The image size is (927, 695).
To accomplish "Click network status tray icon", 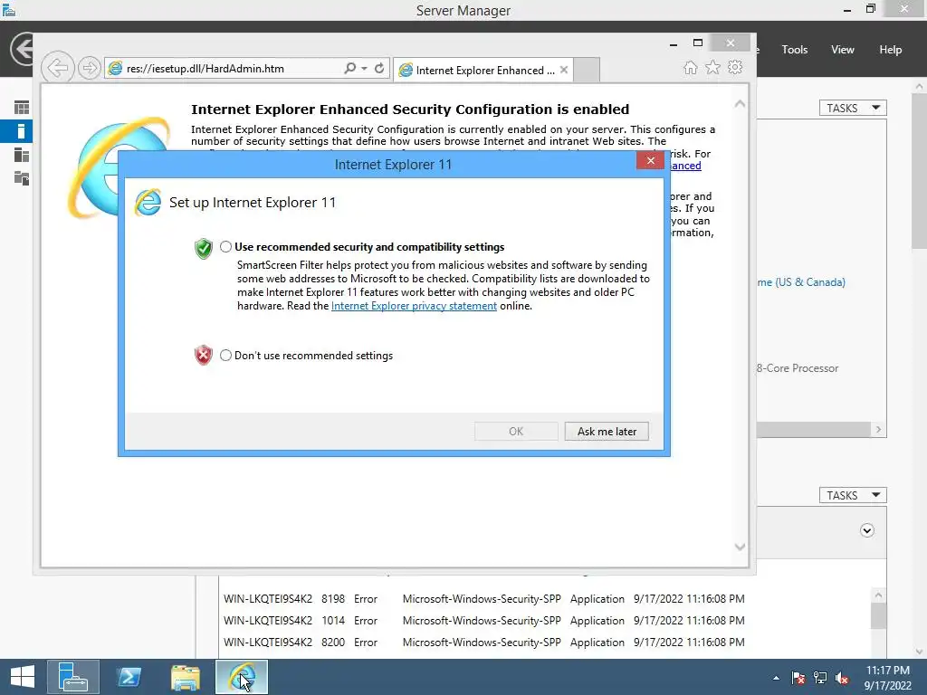I will click(x=820, y=678).
